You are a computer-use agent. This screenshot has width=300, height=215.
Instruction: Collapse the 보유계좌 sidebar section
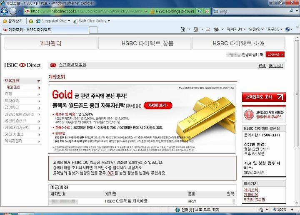pos(22,81)
